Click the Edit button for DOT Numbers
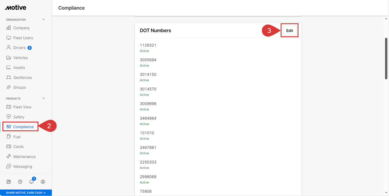 [x=289, y=30]
